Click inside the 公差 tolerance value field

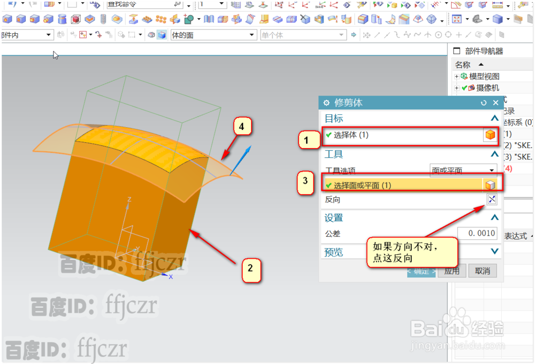[477, 233]
